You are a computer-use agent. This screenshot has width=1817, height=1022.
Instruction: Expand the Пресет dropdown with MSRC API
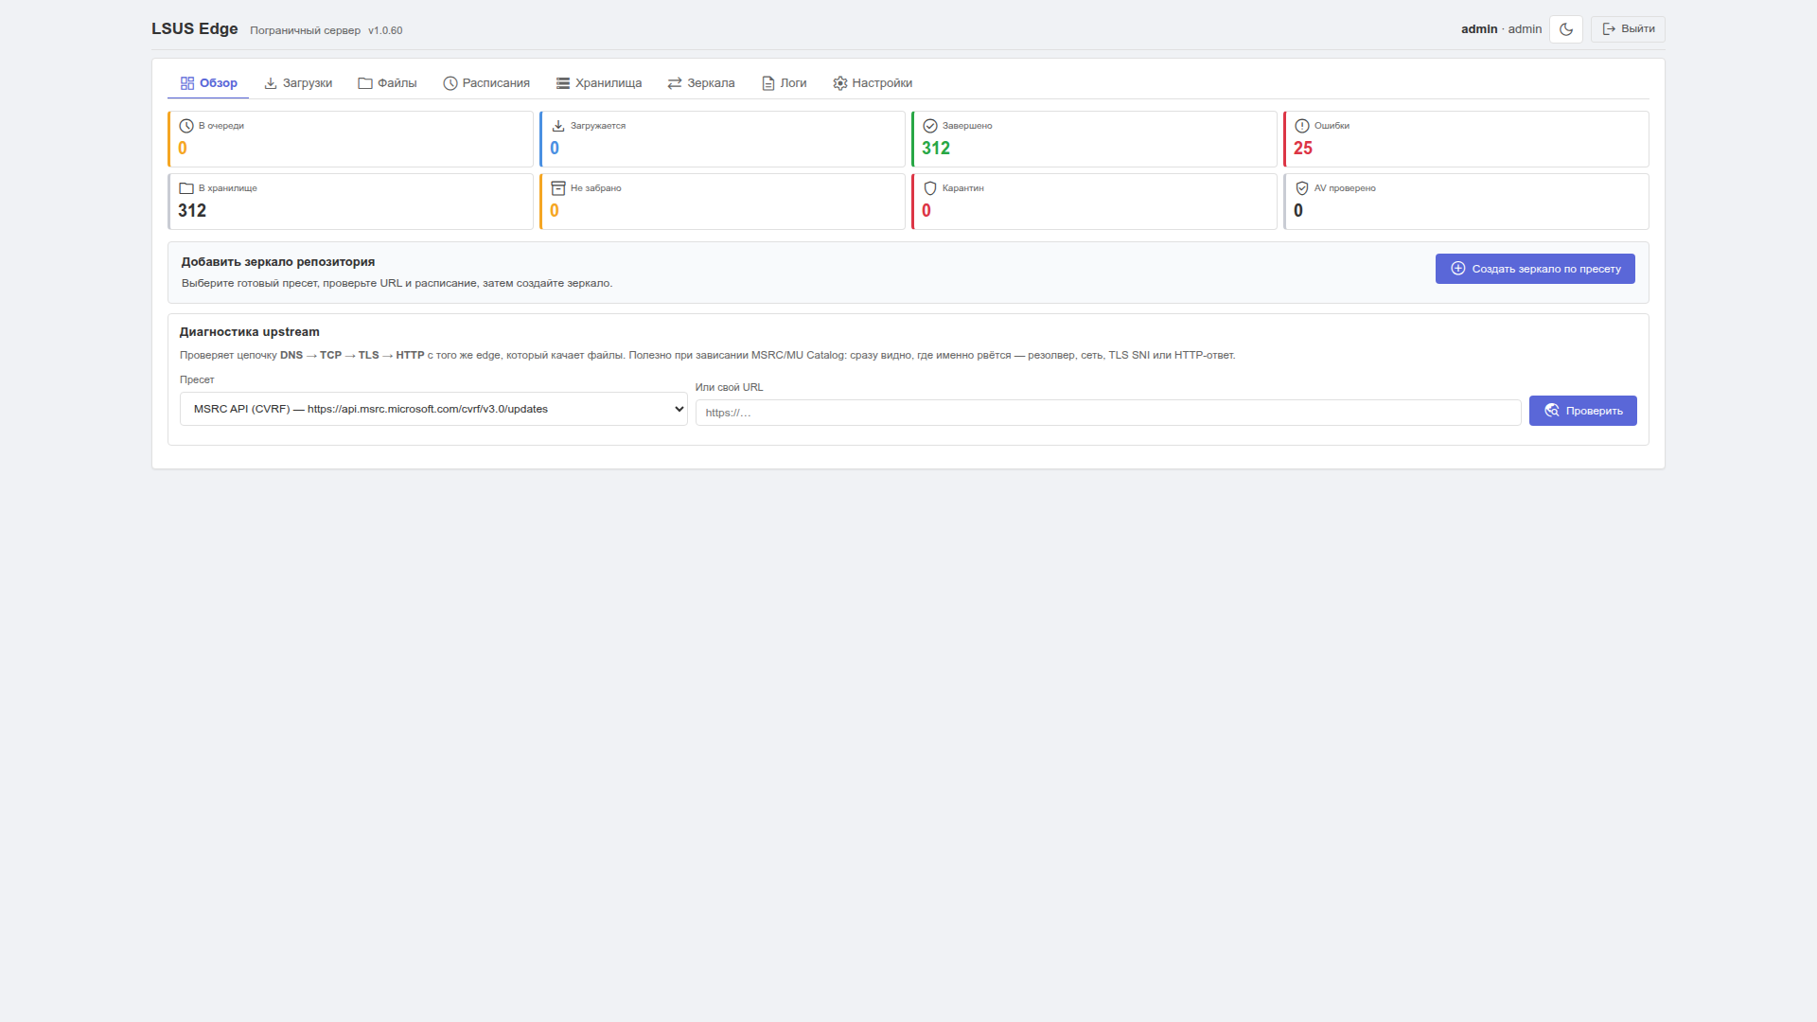click(433, 409)
